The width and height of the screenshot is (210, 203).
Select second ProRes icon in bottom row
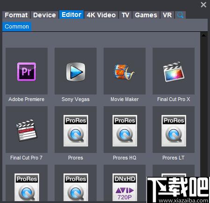76,187
